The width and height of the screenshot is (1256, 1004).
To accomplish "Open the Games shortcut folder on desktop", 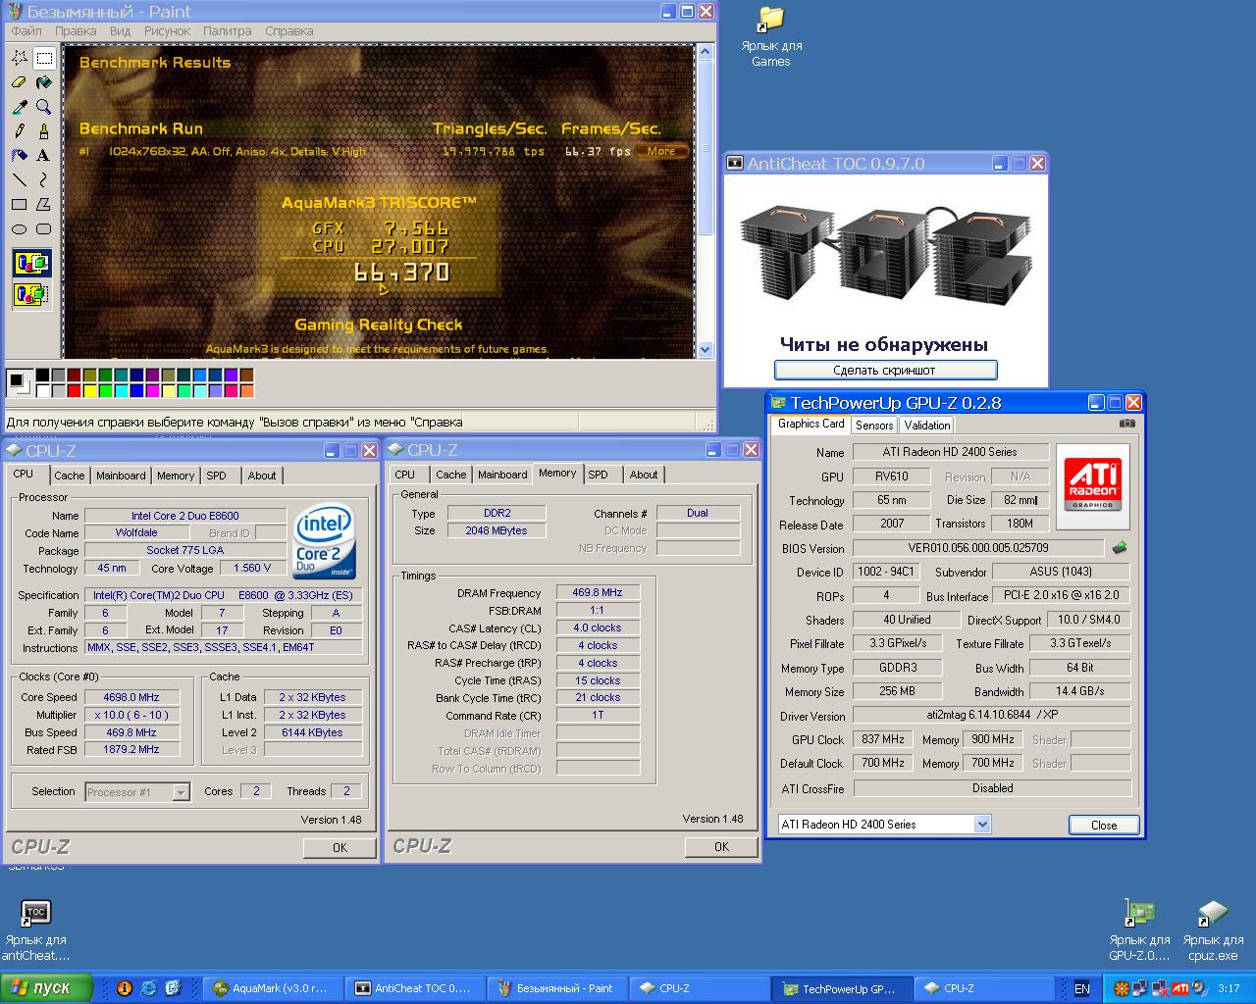I will click(771, 38).
